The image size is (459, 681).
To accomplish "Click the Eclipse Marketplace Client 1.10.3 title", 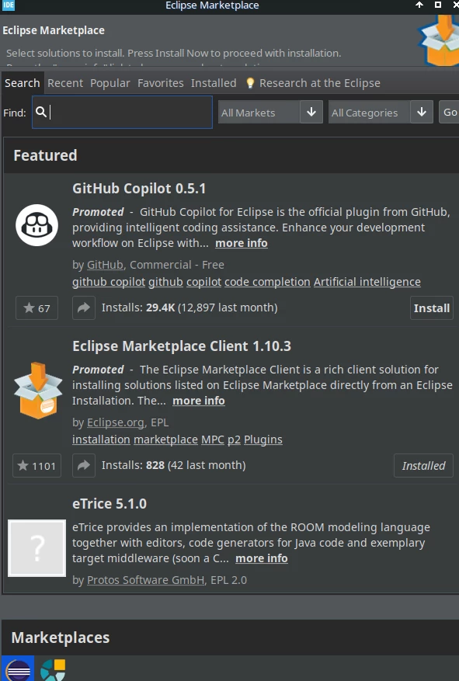I will point(182,346).
